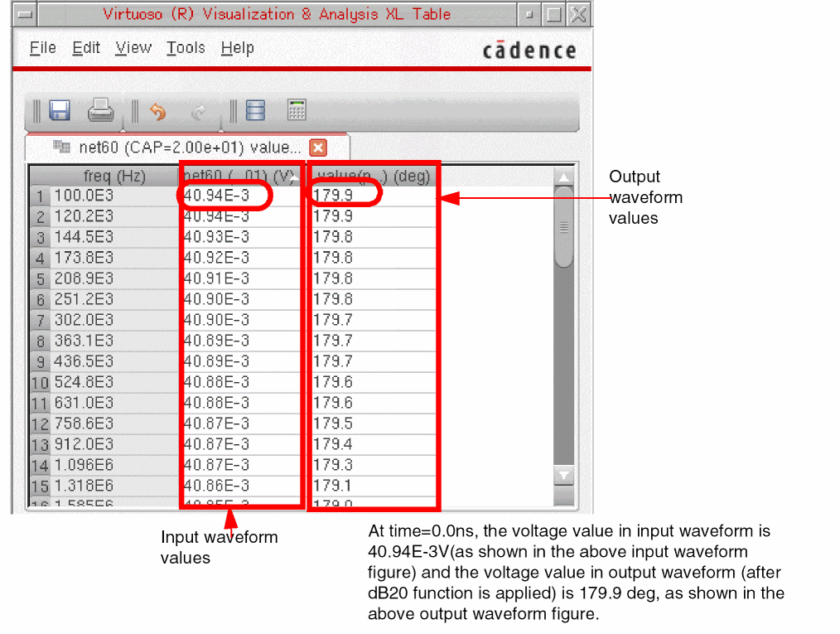Close the net60 tab with the red X
Screen dimensions: 840x634
click(318, 148)
